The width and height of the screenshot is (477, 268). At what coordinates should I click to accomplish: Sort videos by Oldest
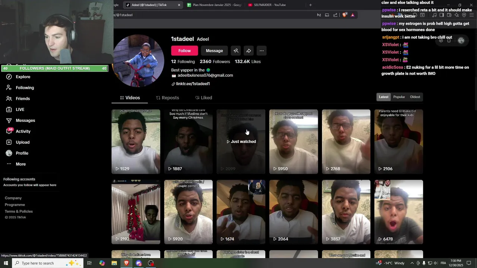[415, 97]
